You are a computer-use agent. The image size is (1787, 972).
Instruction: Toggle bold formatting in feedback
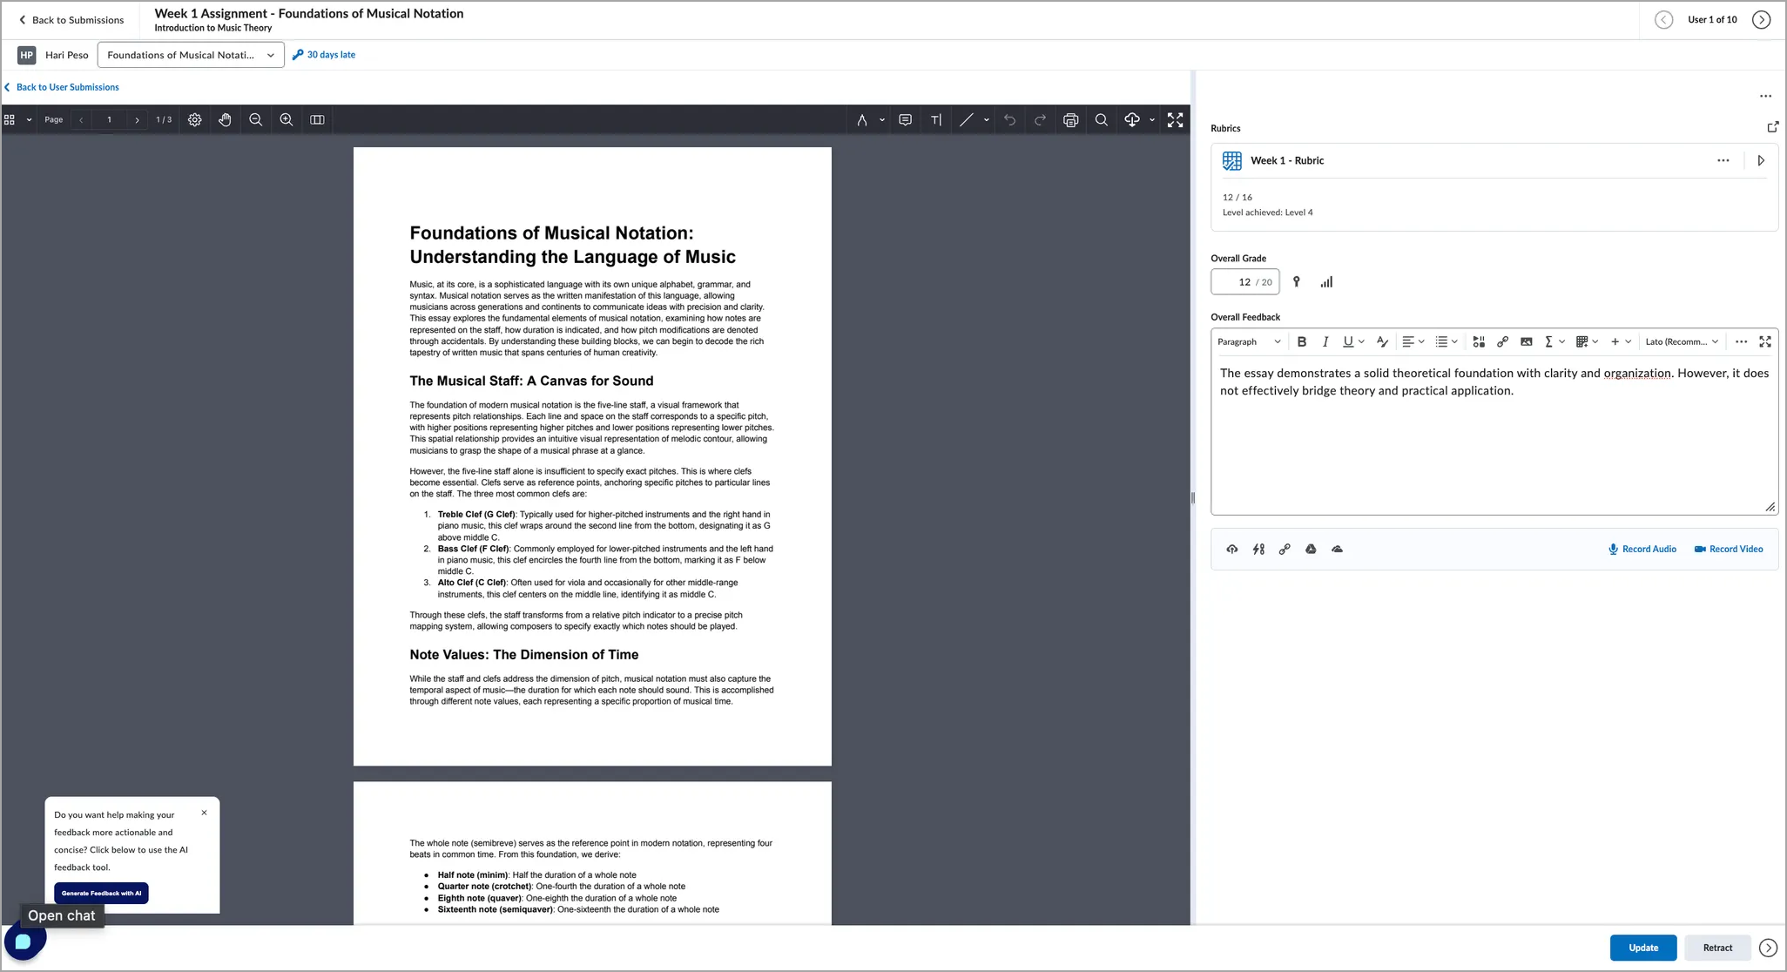tap(1301, 342)
